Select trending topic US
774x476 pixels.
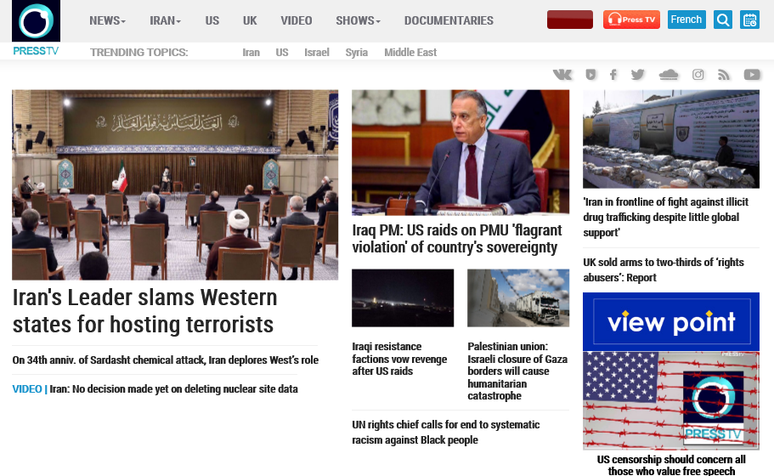[282, 53]
